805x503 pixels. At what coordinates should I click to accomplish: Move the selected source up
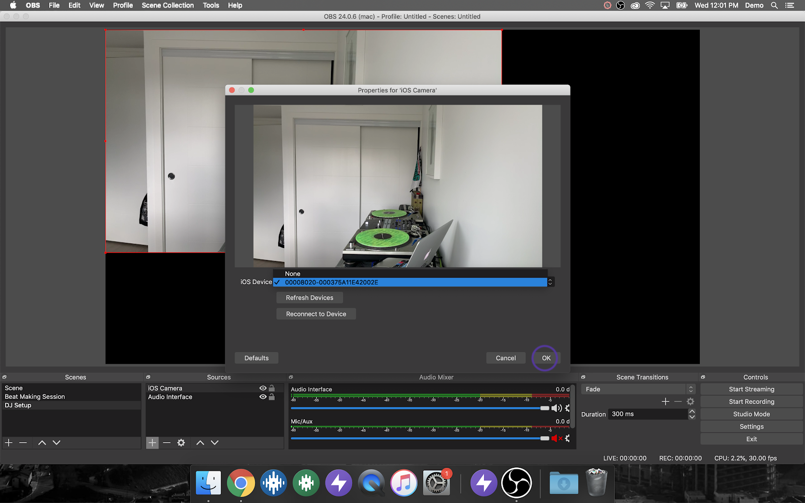point(200,443)
